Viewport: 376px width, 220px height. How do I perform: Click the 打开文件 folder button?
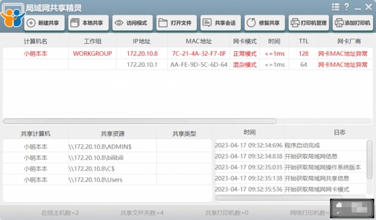(x=177, y=23)
